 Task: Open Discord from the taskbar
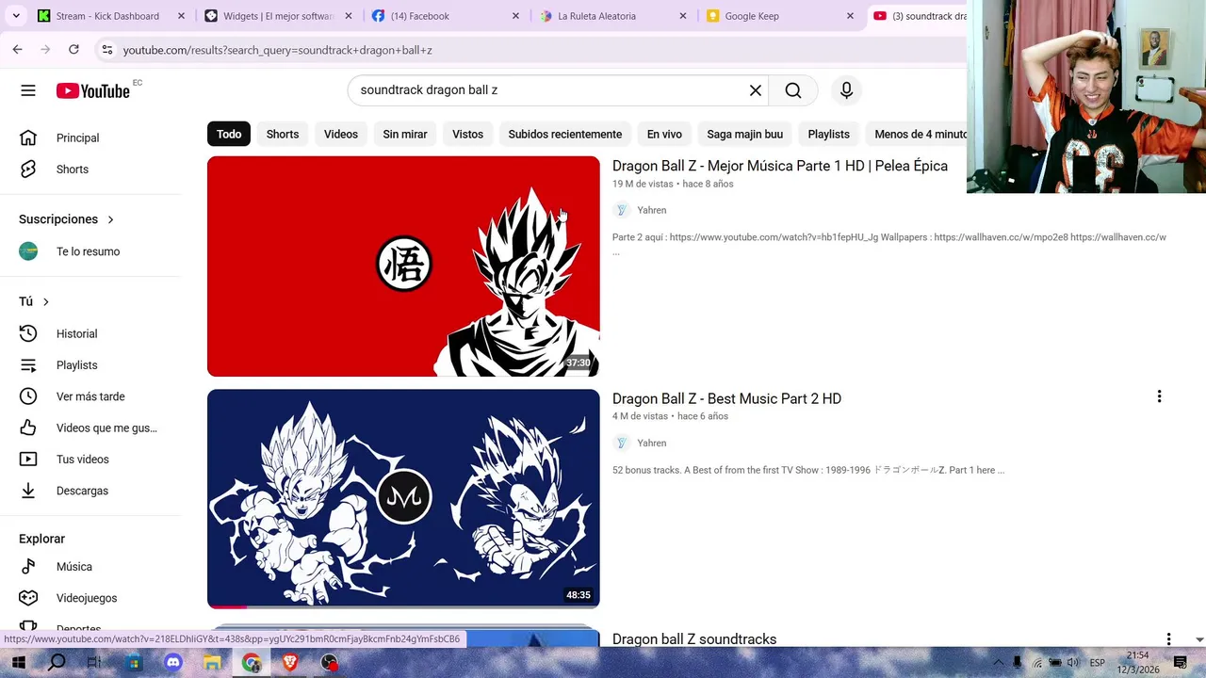pos(173,663)
